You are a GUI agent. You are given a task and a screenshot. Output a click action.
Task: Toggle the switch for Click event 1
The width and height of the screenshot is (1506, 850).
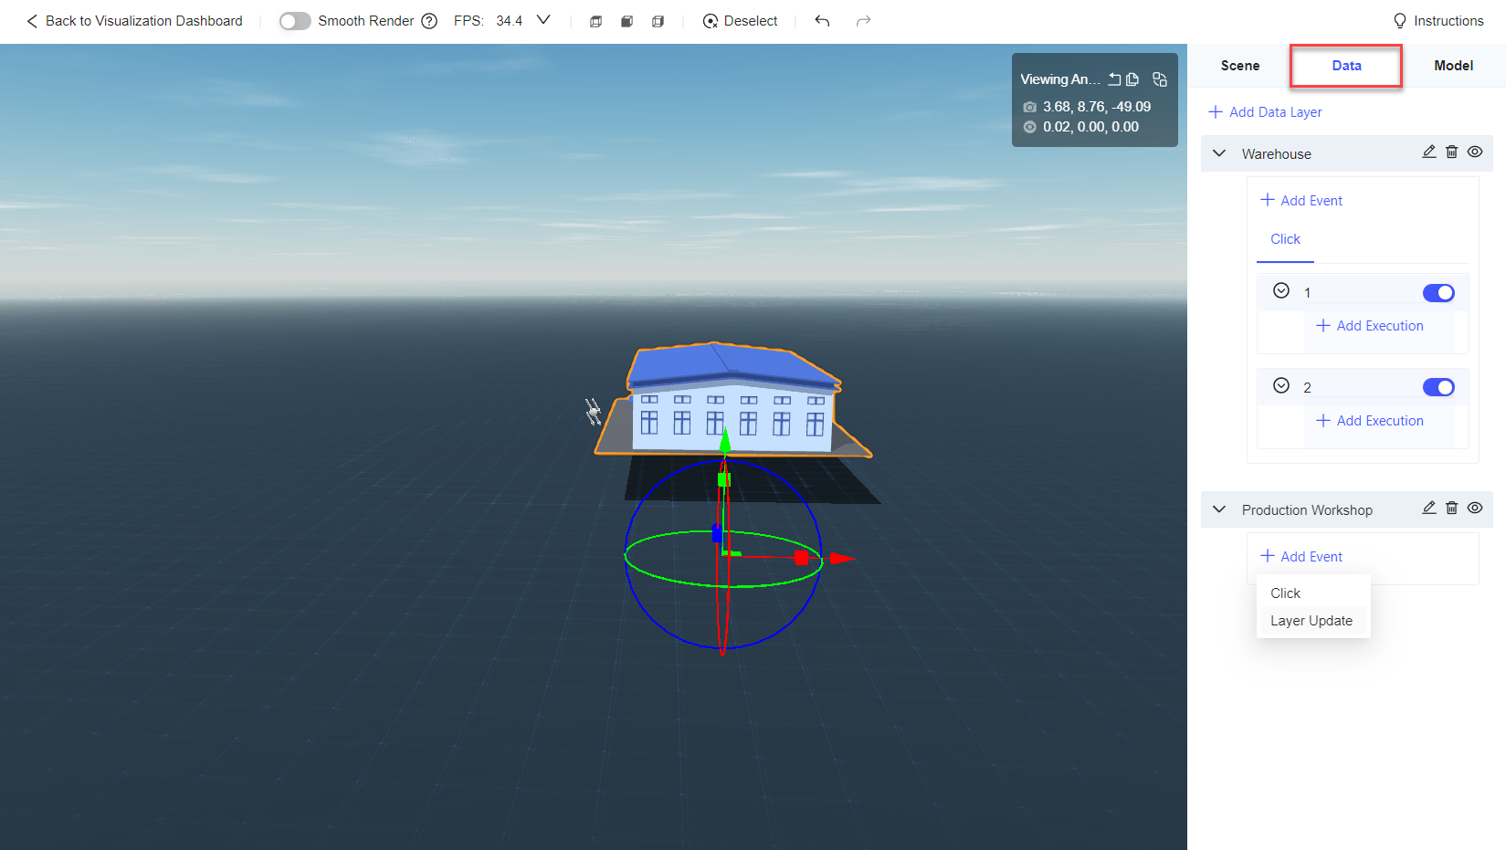(1438, 293)
